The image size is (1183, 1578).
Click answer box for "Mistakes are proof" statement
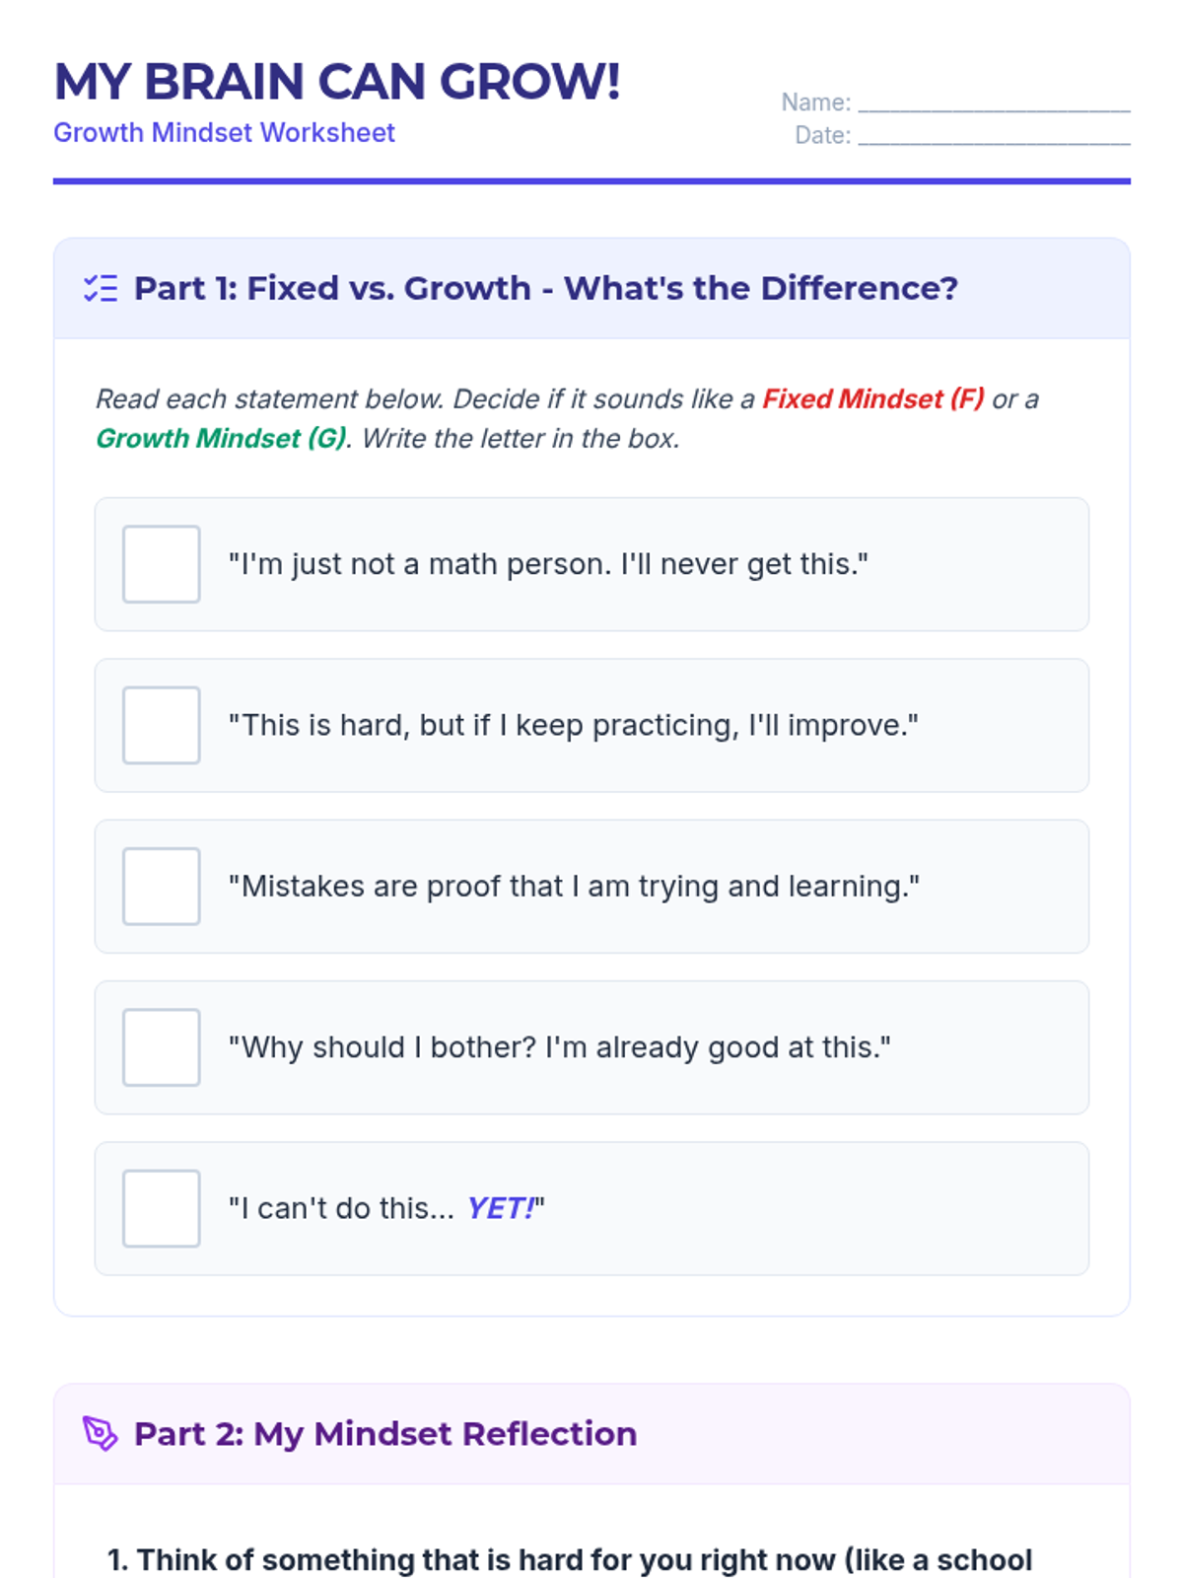[x=162, y=887]
